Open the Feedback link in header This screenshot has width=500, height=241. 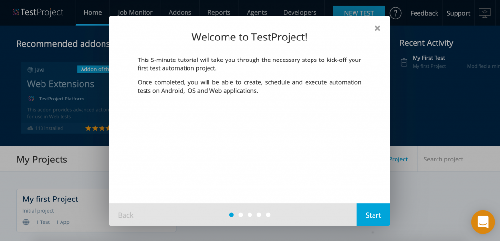click(x=424, y=13)
